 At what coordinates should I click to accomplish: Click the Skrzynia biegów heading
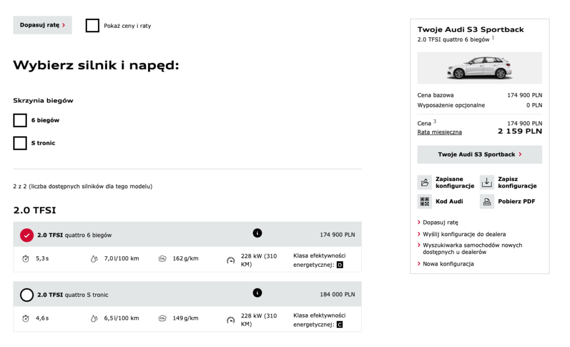point(43,101)
